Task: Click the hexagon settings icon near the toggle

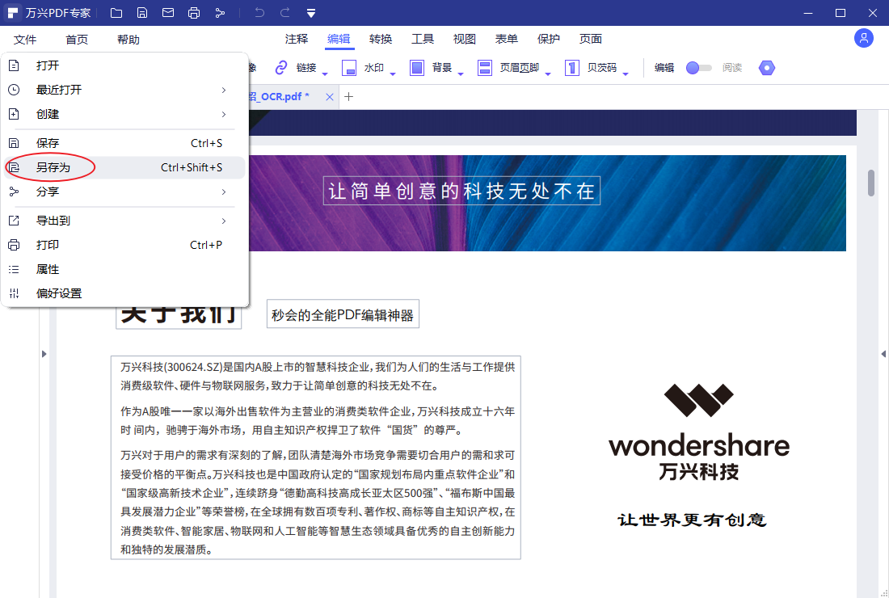Action: pos(765,68)
